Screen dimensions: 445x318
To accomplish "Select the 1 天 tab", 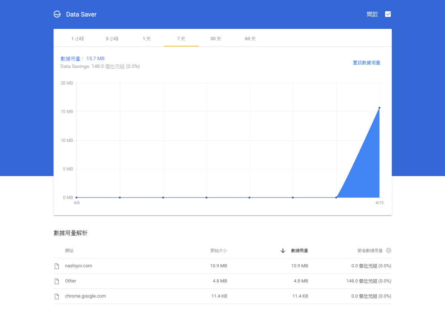I will point(147,39).
